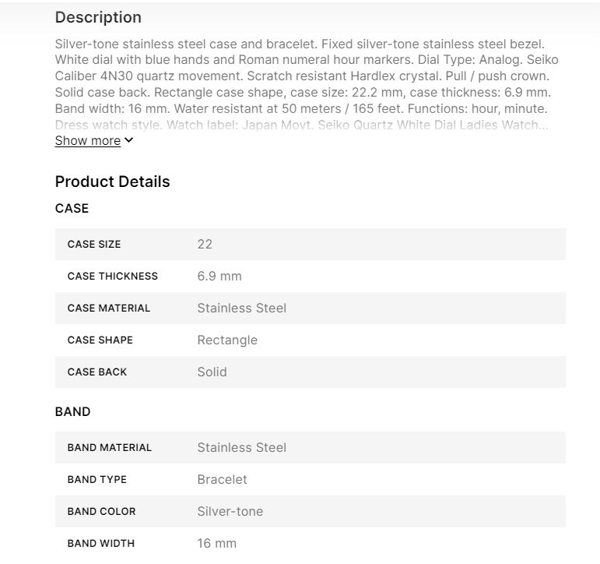This screenshot has height=564, width=600.
Task: Click the Silver-tone band color value
Action: (230, 511)
